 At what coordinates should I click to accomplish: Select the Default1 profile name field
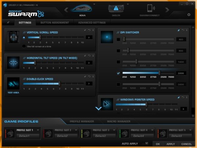coord(28,136)
